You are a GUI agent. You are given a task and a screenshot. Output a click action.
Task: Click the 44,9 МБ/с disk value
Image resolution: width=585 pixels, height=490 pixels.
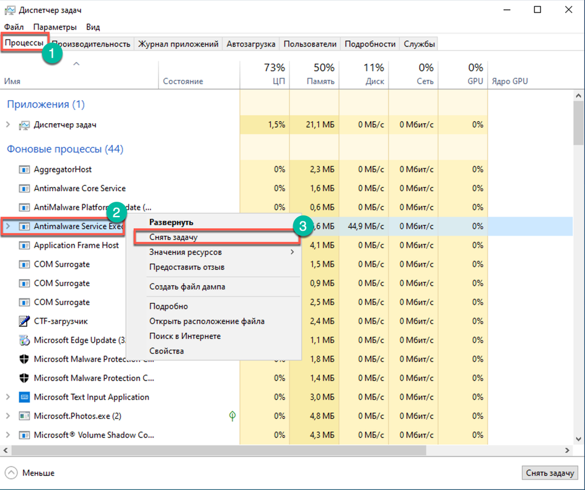[x=366, y=226]
